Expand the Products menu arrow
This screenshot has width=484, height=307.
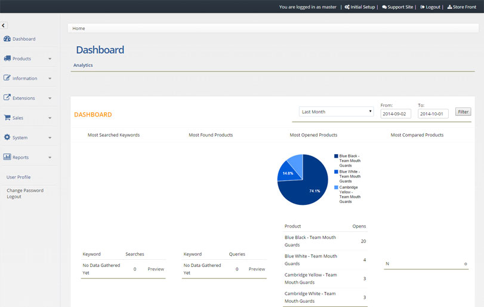coord(50,59)
